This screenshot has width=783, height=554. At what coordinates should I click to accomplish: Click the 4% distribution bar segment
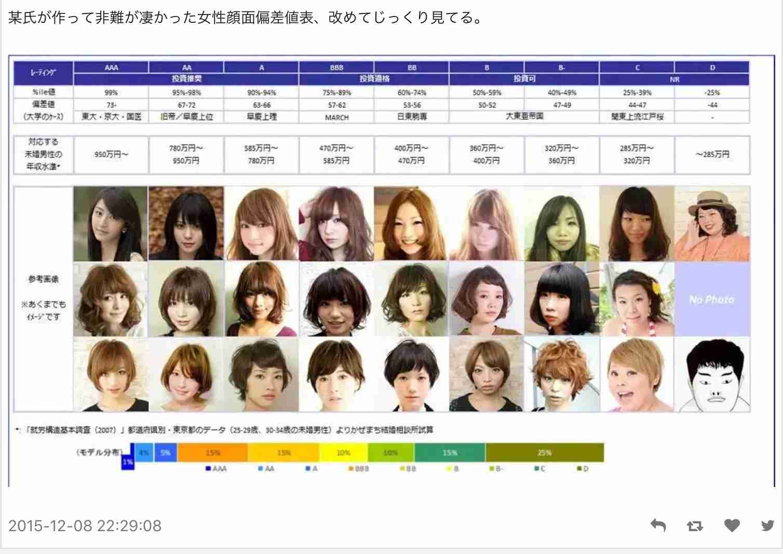coord(144,452)
